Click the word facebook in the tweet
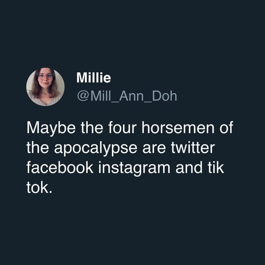The height and width of the screenshot is (265, 265). point(60,167)
